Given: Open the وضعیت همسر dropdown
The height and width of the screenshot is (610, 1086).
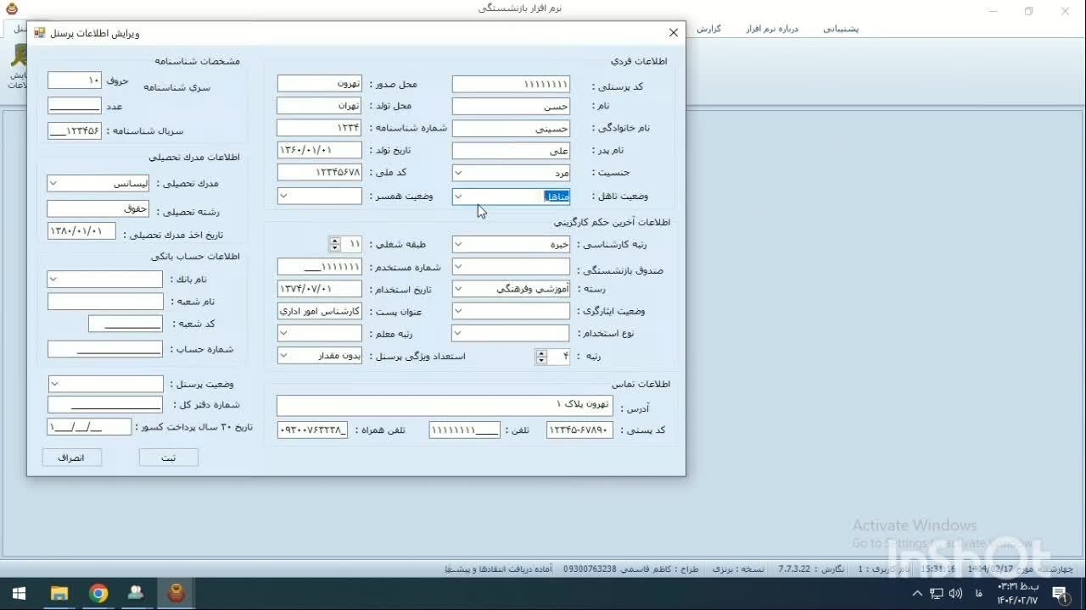Looking at the screenshot, I should pyautogui.click(x=284, y=197).
